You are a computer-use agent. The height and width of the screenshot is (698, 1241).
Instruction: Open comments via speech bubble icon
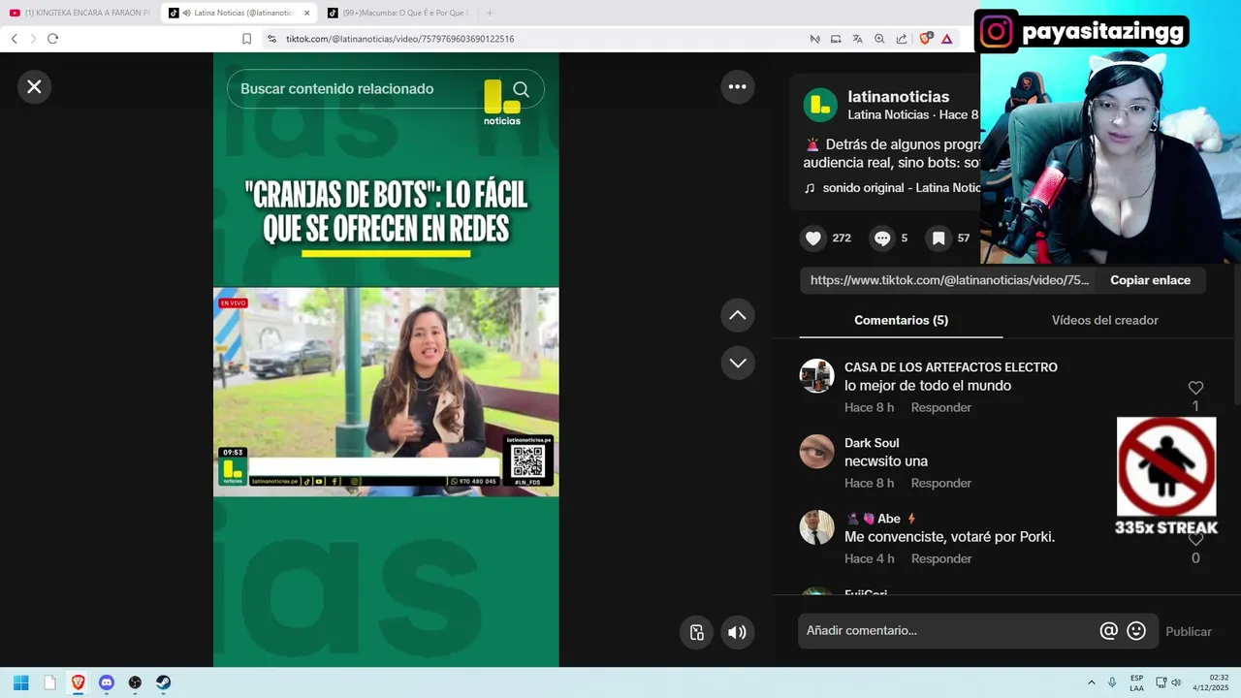pyautogui.click(x=882, y=238)
